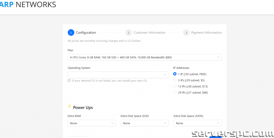Click the chevron arrow in Plan field
This screenshot has height=138, width=274.
[x=218, y=57]
